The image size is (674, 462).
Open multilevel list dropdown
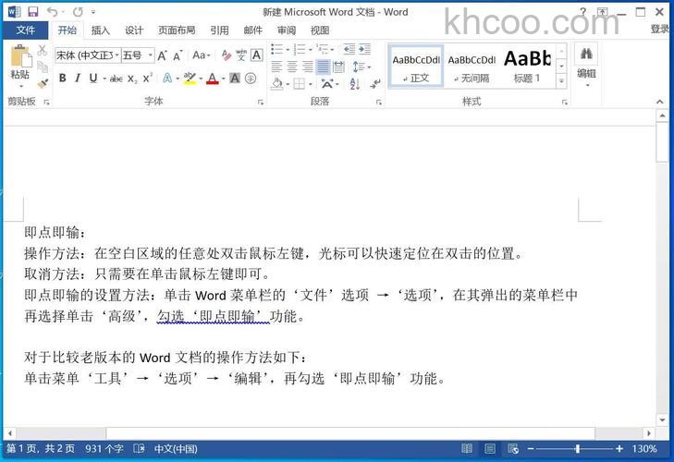[x=332, y=49]
